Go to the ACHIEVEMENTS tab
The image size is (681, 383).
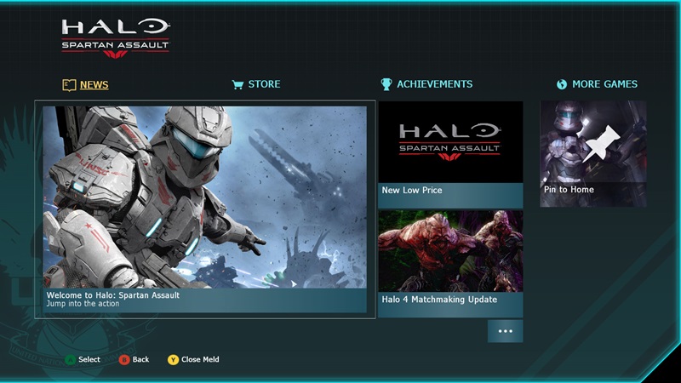click(435, 84)
